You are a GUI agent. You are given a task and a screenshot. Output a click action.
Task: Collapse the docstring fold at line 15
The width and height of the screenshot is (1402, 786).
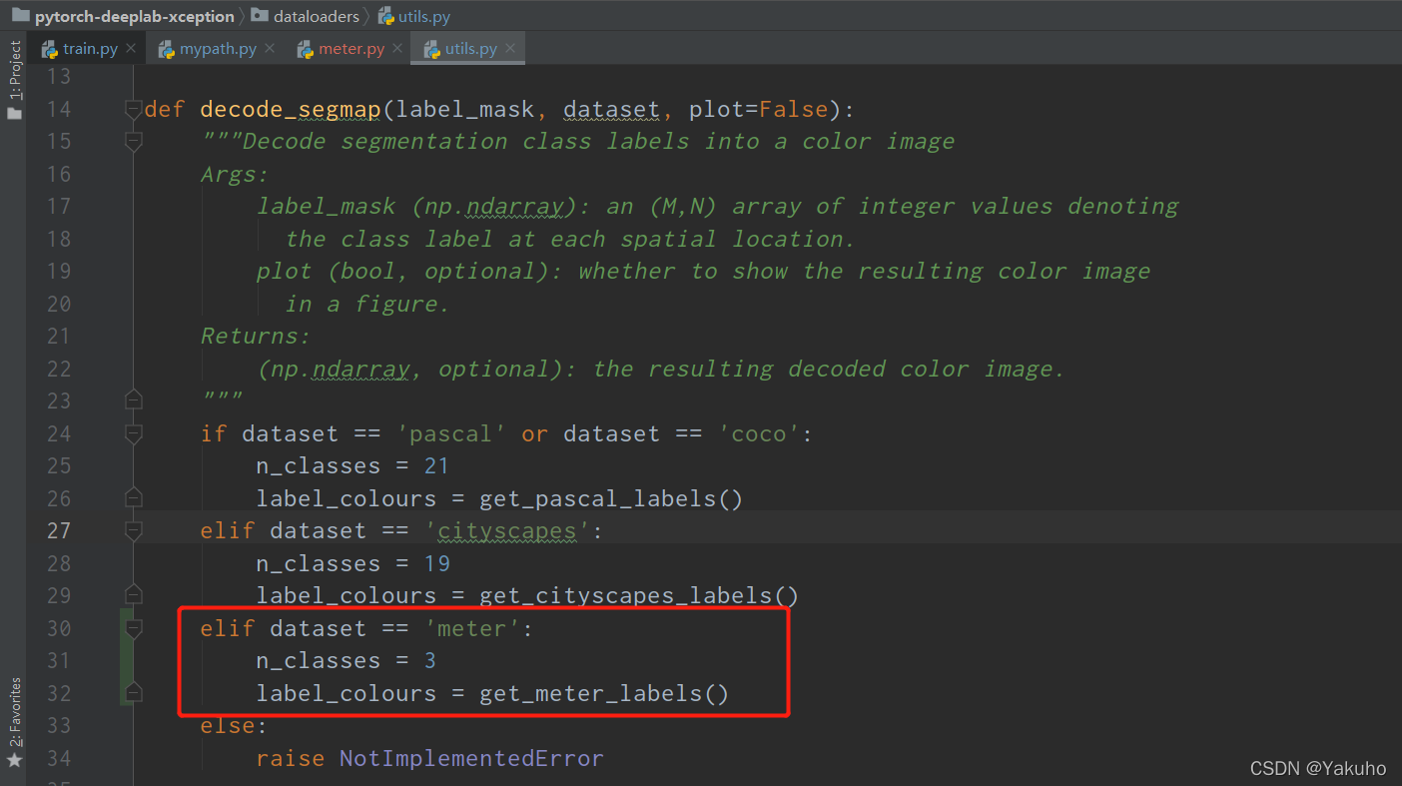[x=133, y=142]
